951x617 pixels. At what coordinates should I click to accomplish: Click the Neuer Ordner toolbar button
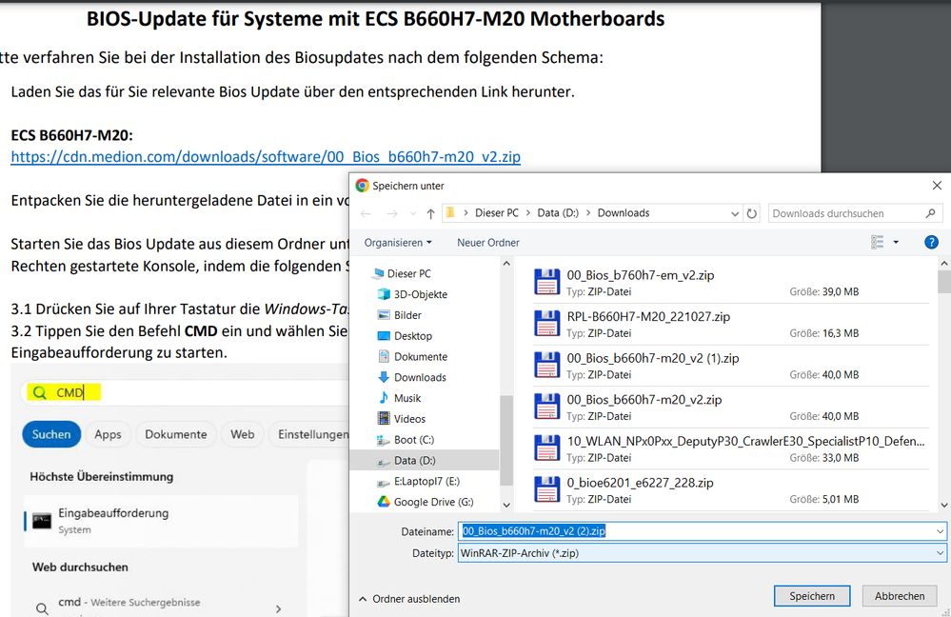coord(487,243)
